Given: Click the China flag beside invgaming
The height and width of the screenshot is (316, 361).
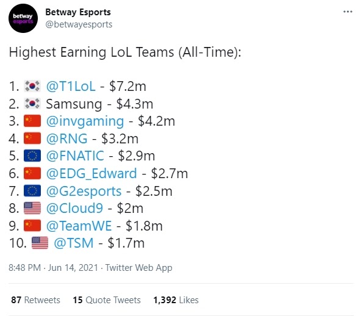Looking at the screenshot, I should click(32, 121).
